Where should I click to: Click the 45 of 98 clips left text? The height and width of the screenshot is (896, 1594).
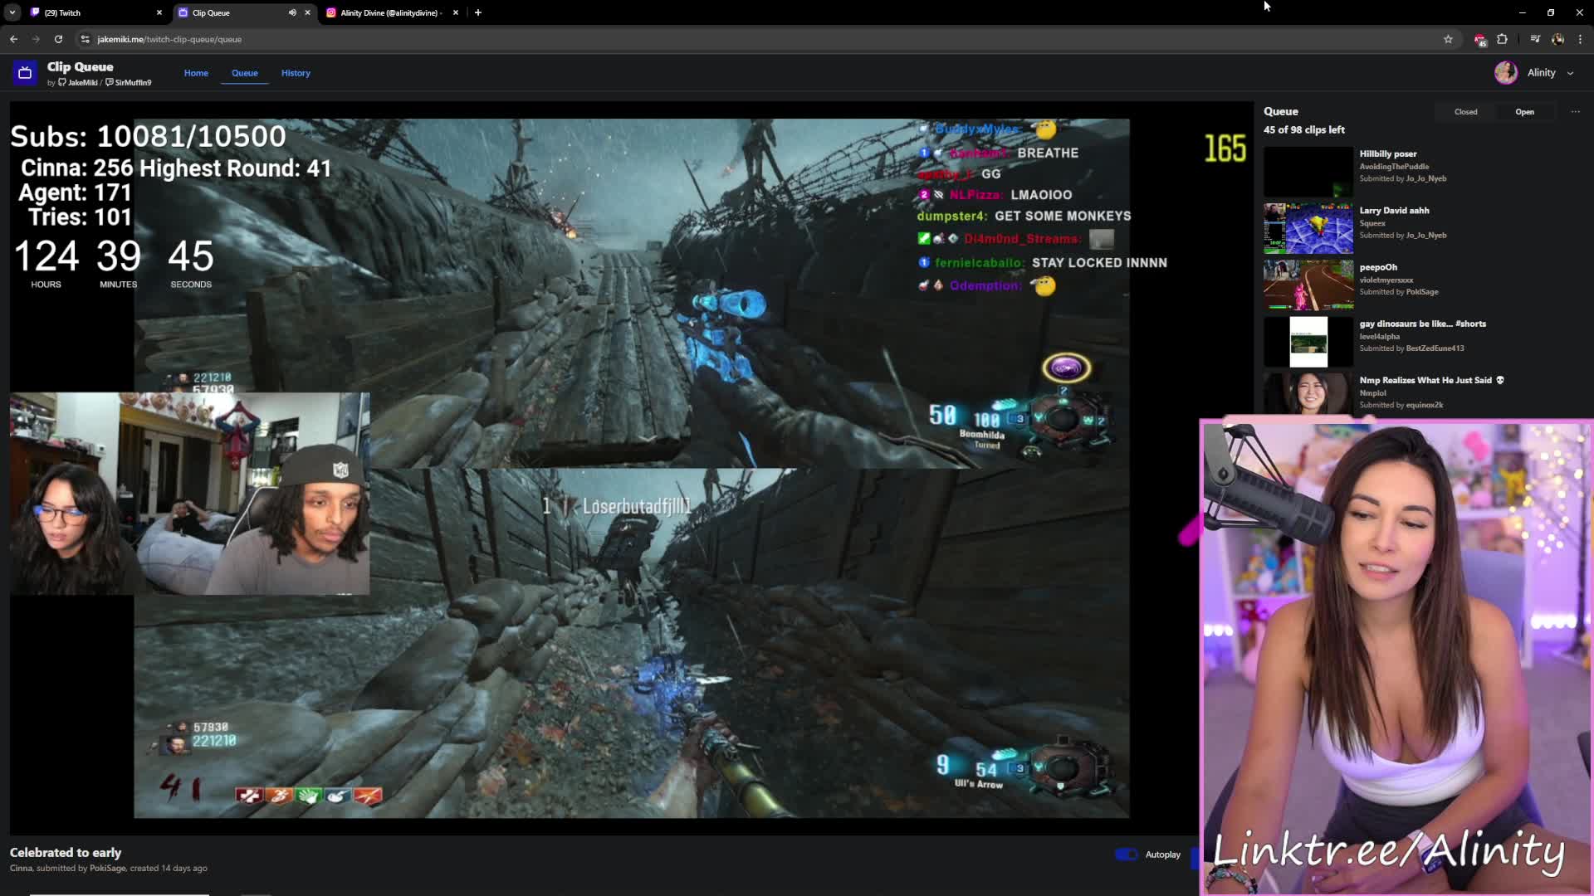(x=1303, y=130)
